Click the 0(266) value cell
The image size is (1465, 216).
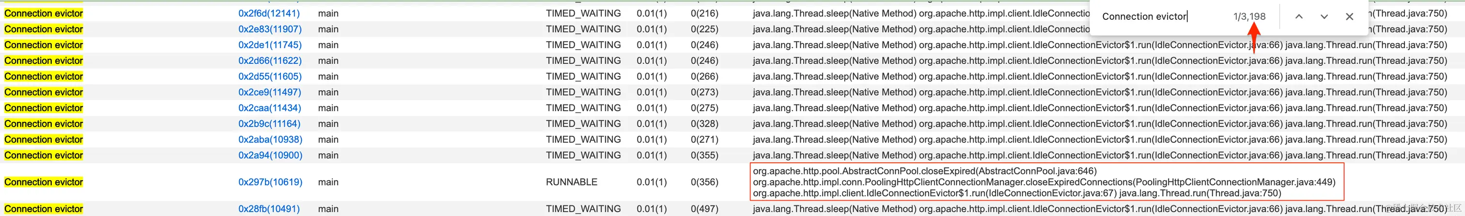[704, 76]
